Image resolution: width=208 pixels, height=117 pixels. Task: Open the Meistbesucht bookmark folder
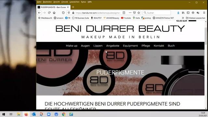point(45,18)
